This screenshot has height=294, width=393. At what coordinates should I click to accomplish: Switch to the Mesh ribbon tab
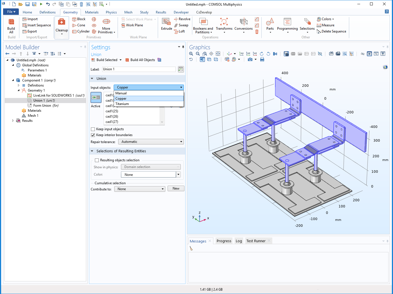(x=128, y=12)
